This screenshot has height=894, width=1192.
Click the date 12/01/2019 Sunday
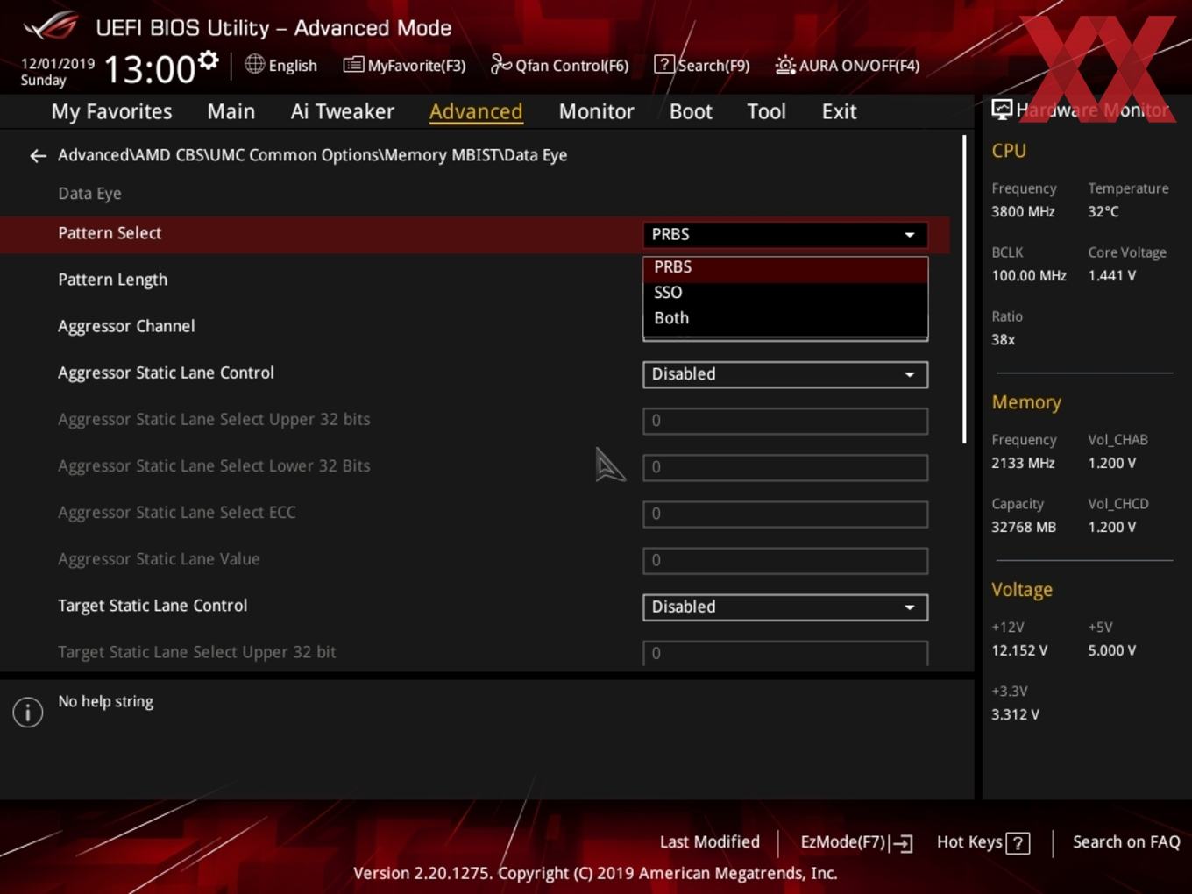57,72
